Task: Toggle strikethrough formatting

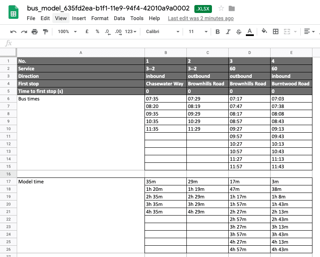Action: point(239,32)
